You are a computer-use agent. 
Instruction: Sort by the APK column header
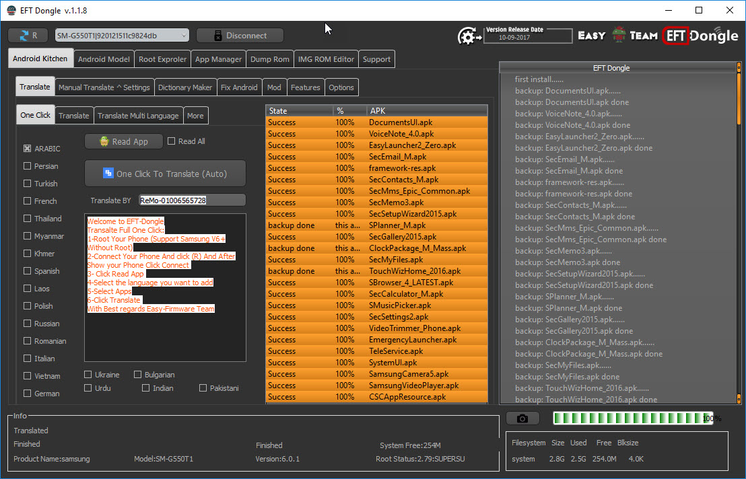click(x=427, y=111)
